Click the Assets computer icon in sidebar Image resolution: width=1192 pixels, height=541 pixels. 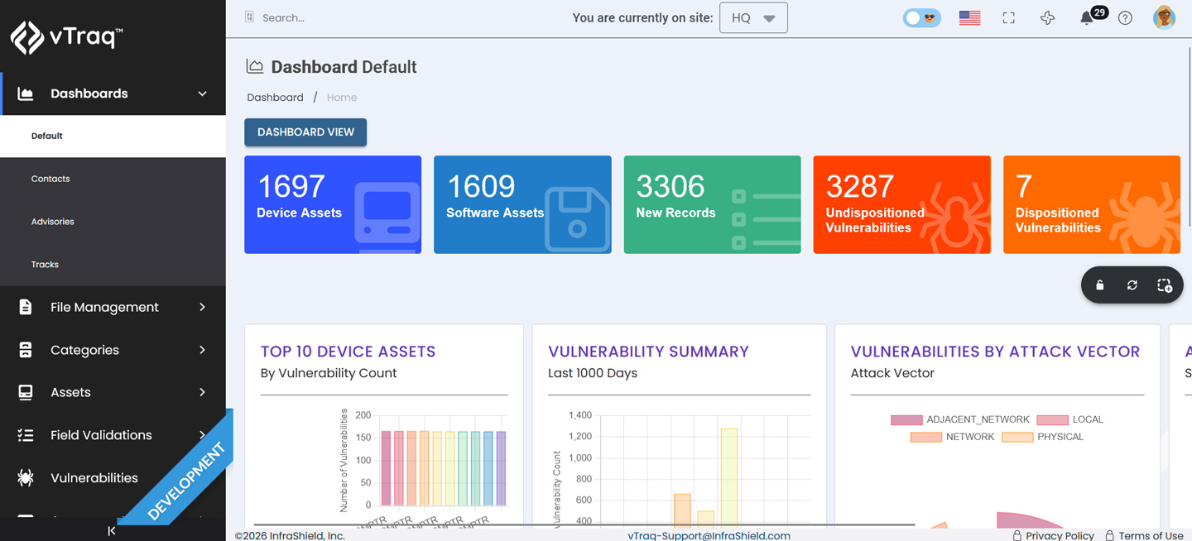pyautogui.click(x=26, y=392)
